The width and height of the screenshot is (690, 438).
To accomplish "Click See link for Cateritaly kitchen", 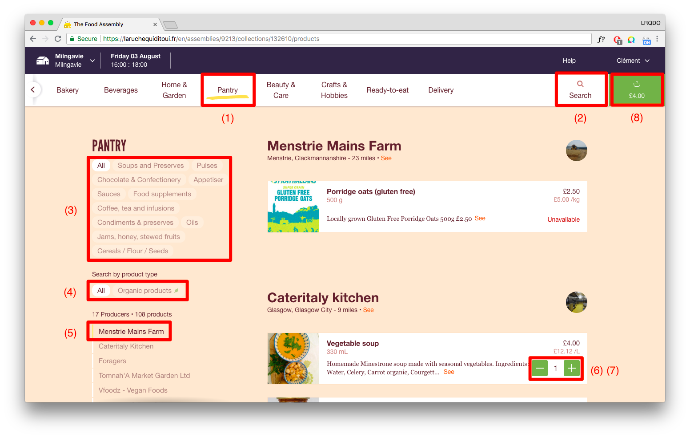I will click(x=369, y=310).
